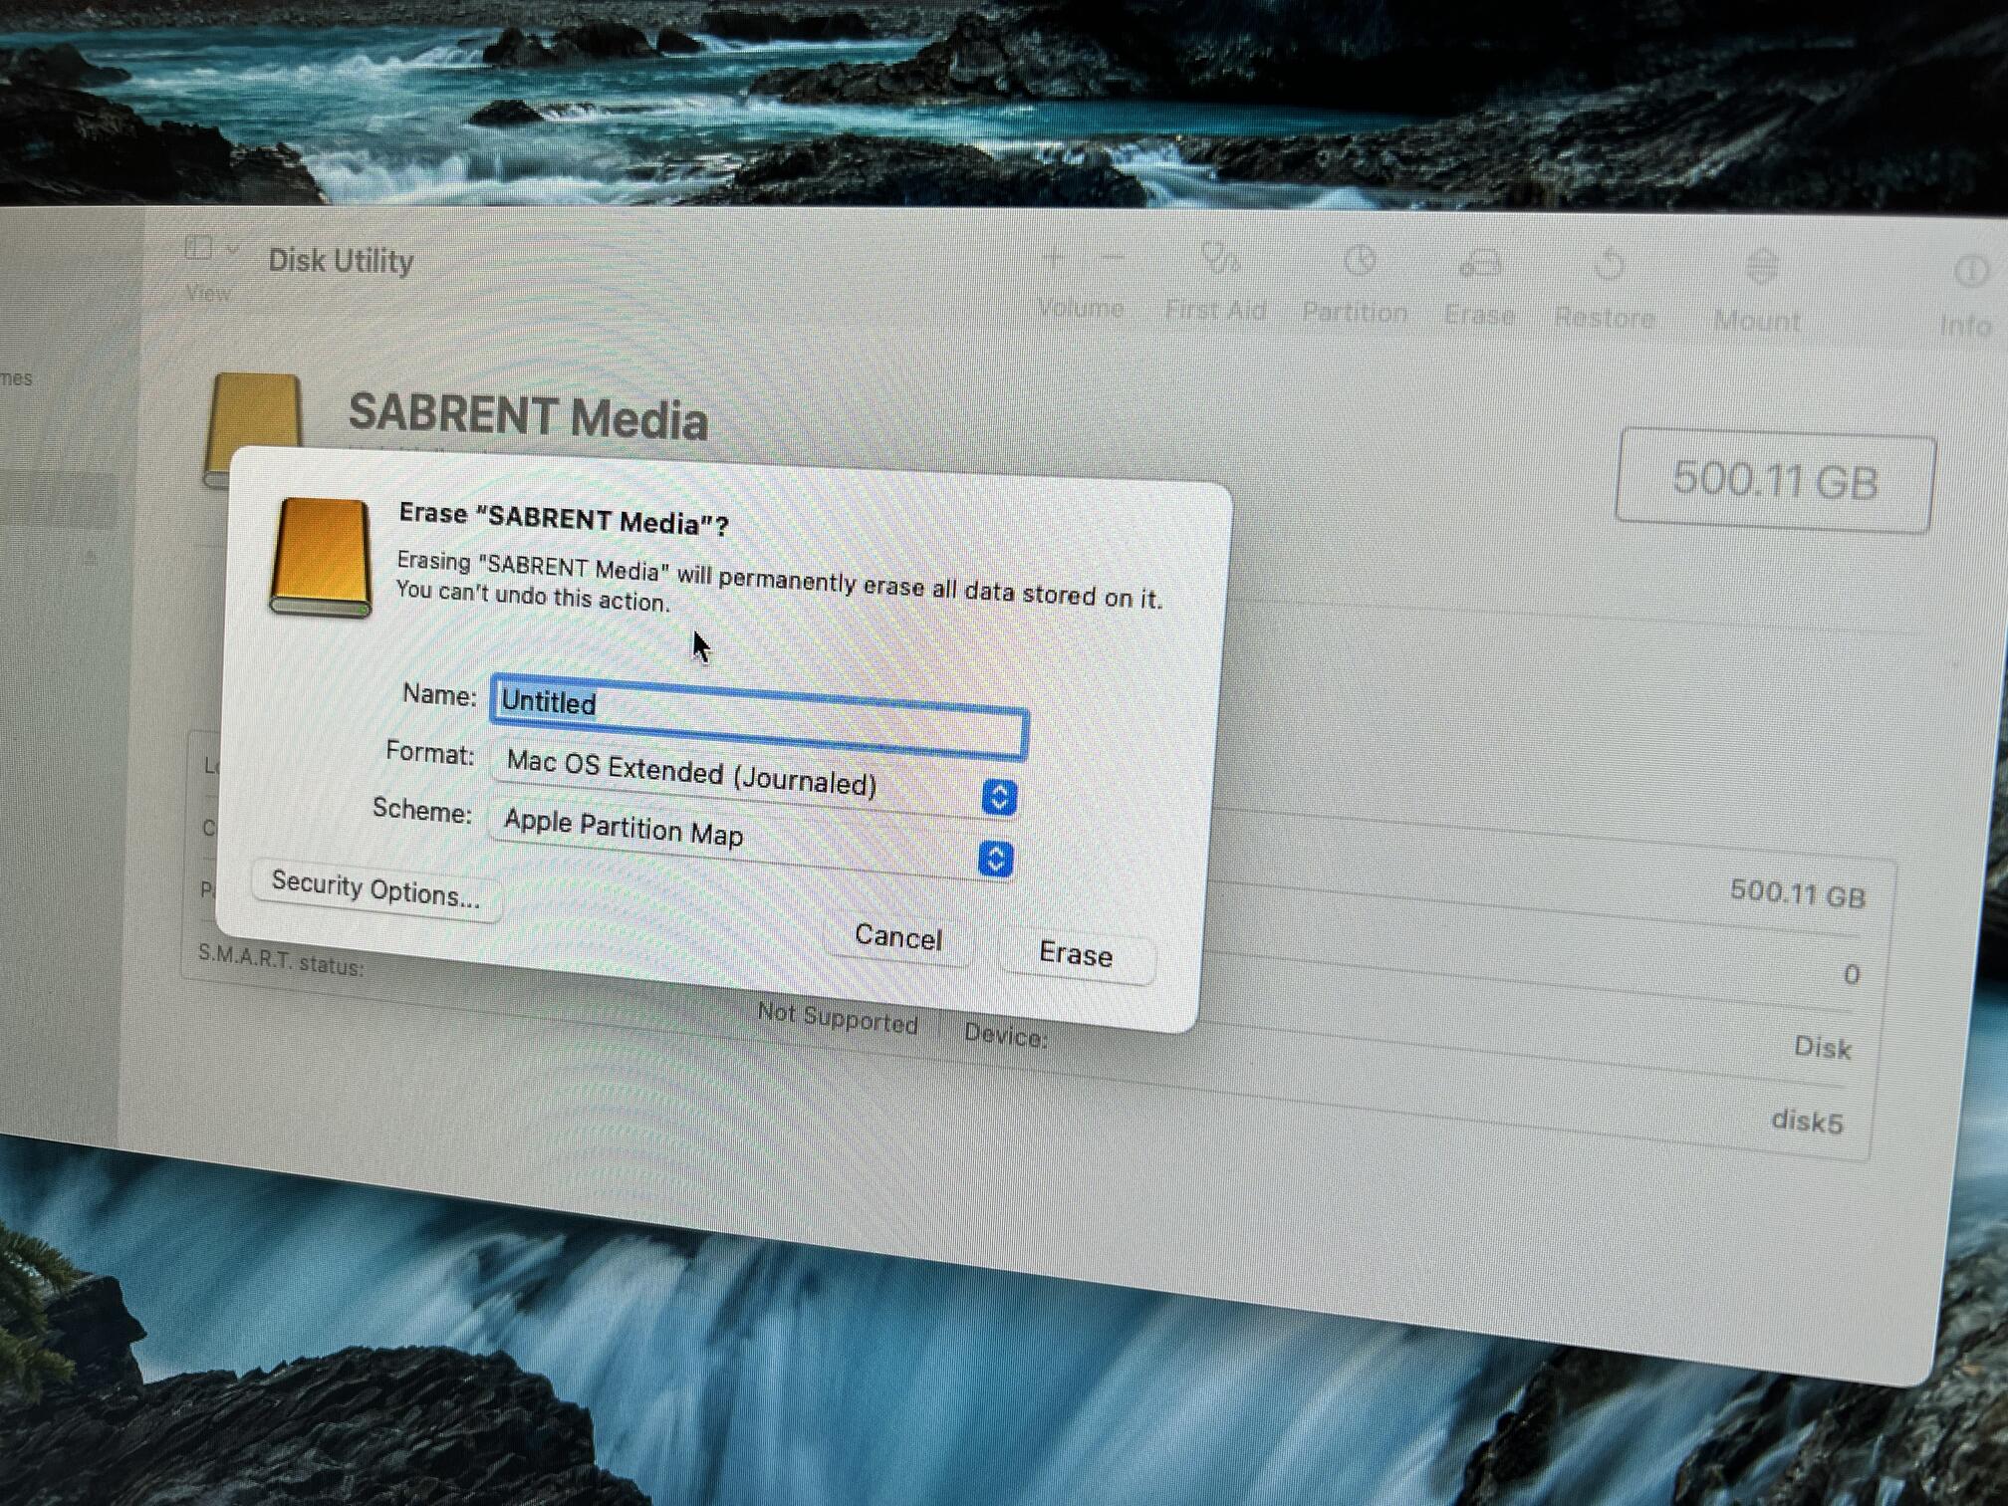
Task: Click the Erase toolbar icon
Action: click(x=1480, y=265)
